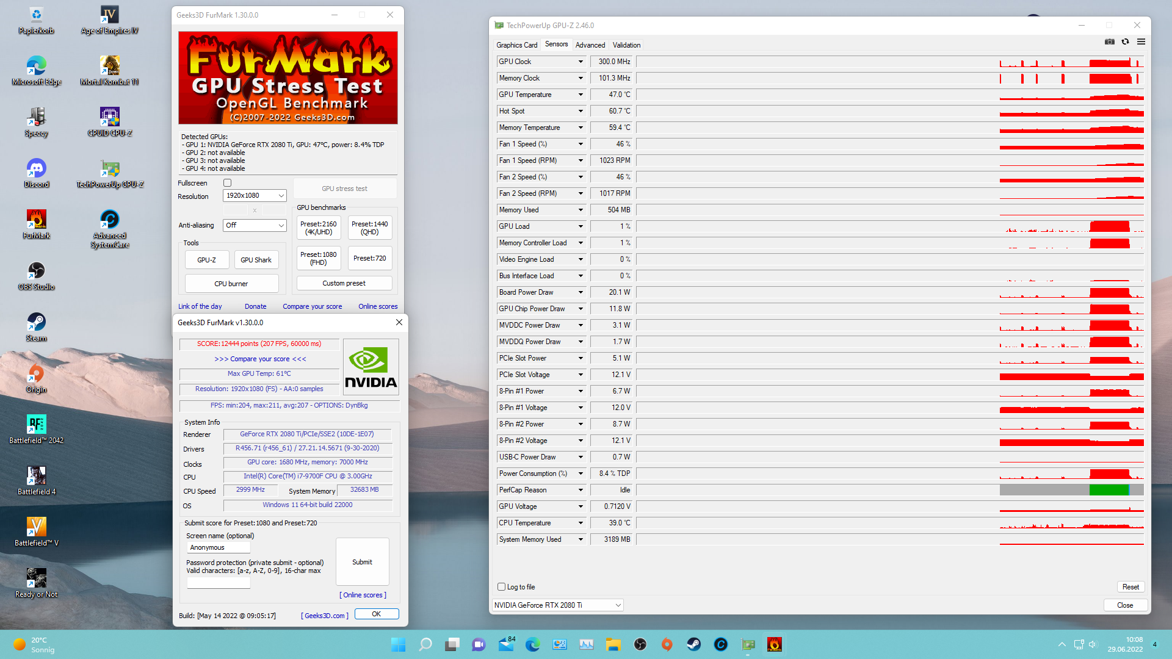
Task: Open the GPU Clock sensor dropdown arrow
Action: 581,62
